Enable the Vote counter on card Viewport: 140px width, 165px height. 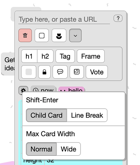pos(97,72)
